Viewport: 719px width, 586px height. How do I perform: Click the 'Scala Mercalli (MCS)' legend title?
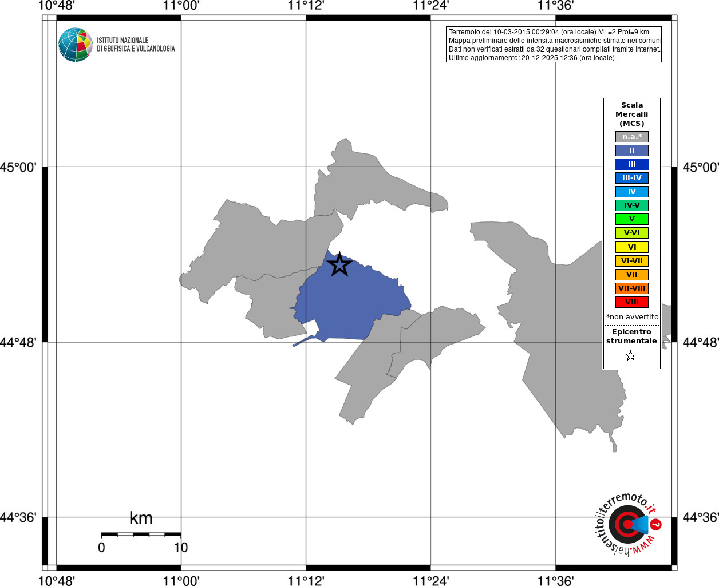632,114
